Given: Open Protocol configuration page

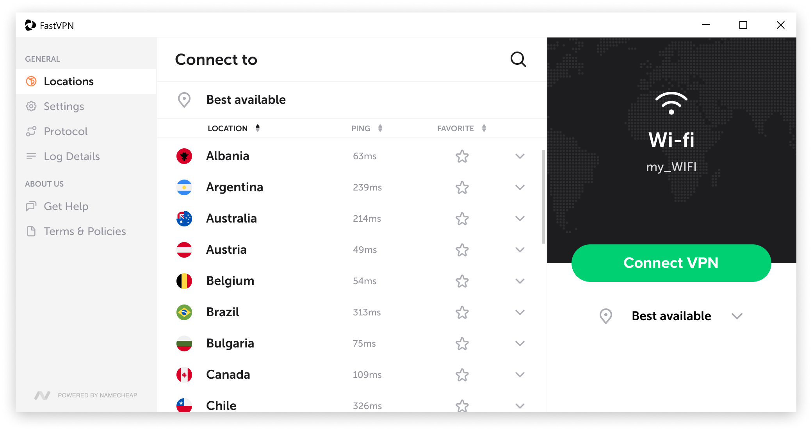Looking at the screenshot, I should click(x=66, y=130).
